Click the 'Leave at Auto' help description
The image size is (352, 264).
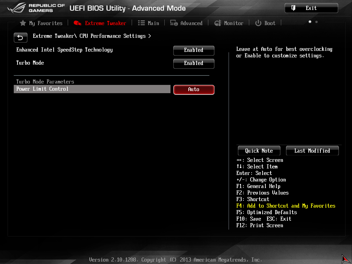coord(284,52)
